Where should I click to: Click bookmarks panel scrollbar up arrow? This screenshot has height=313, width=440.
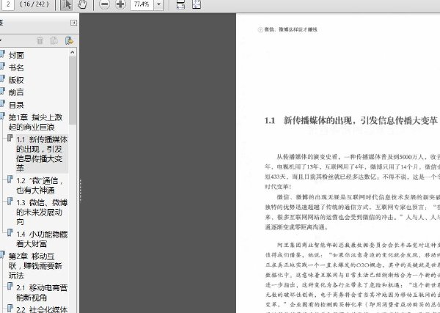[73, 52]
